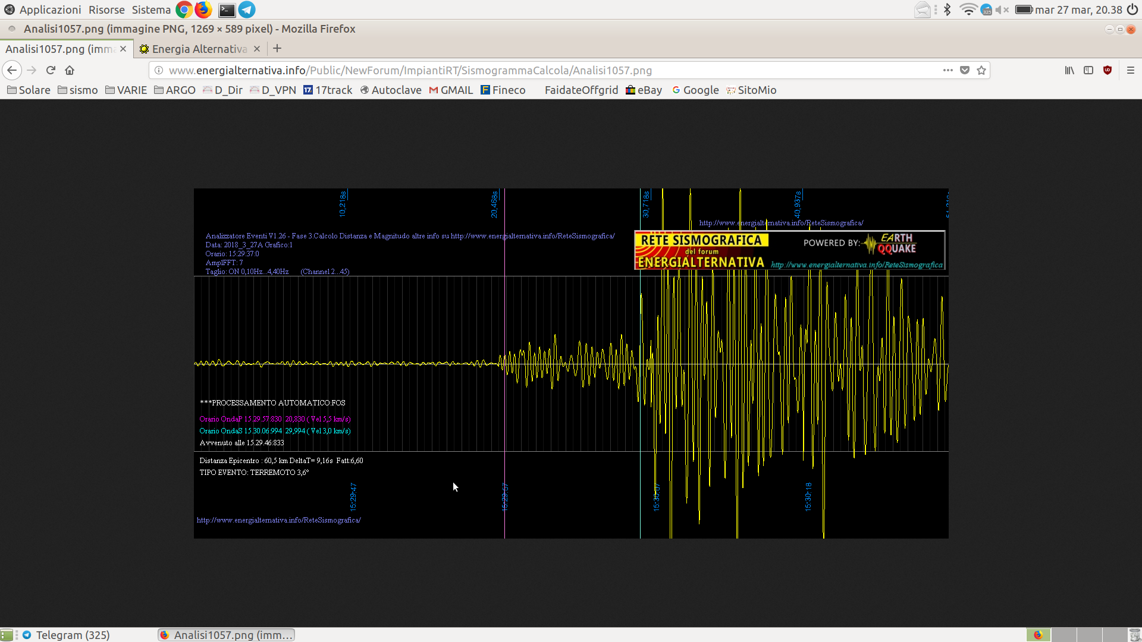Open the Library view button
Screen dimensions: 1142x642
pyautogui.click(x=1069, y=70)
